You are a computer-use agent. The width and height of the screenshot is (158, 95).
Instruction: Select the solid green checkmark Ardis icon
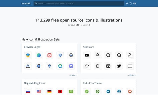[87, 91]
